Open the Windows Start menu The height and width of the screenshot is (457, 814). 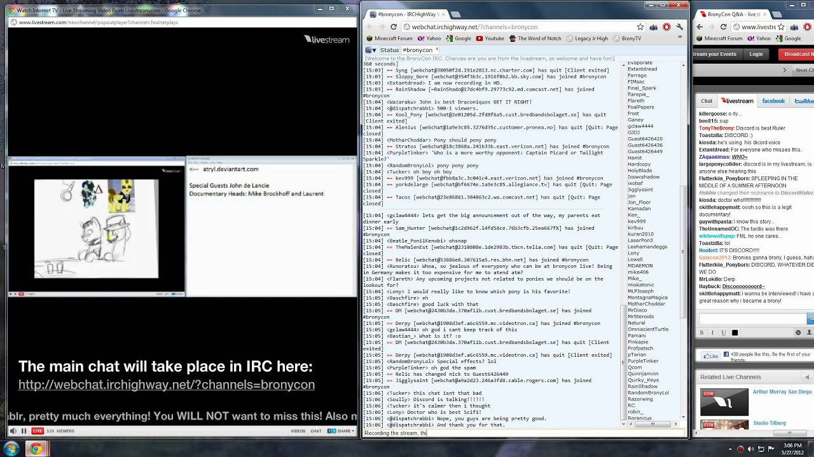[11, 449]
